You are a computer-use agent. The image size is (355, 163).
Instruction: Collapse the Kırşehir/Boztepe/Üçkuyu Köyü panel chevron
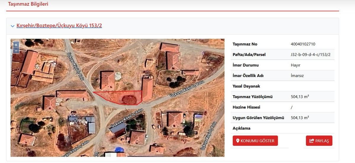[12, 26]
